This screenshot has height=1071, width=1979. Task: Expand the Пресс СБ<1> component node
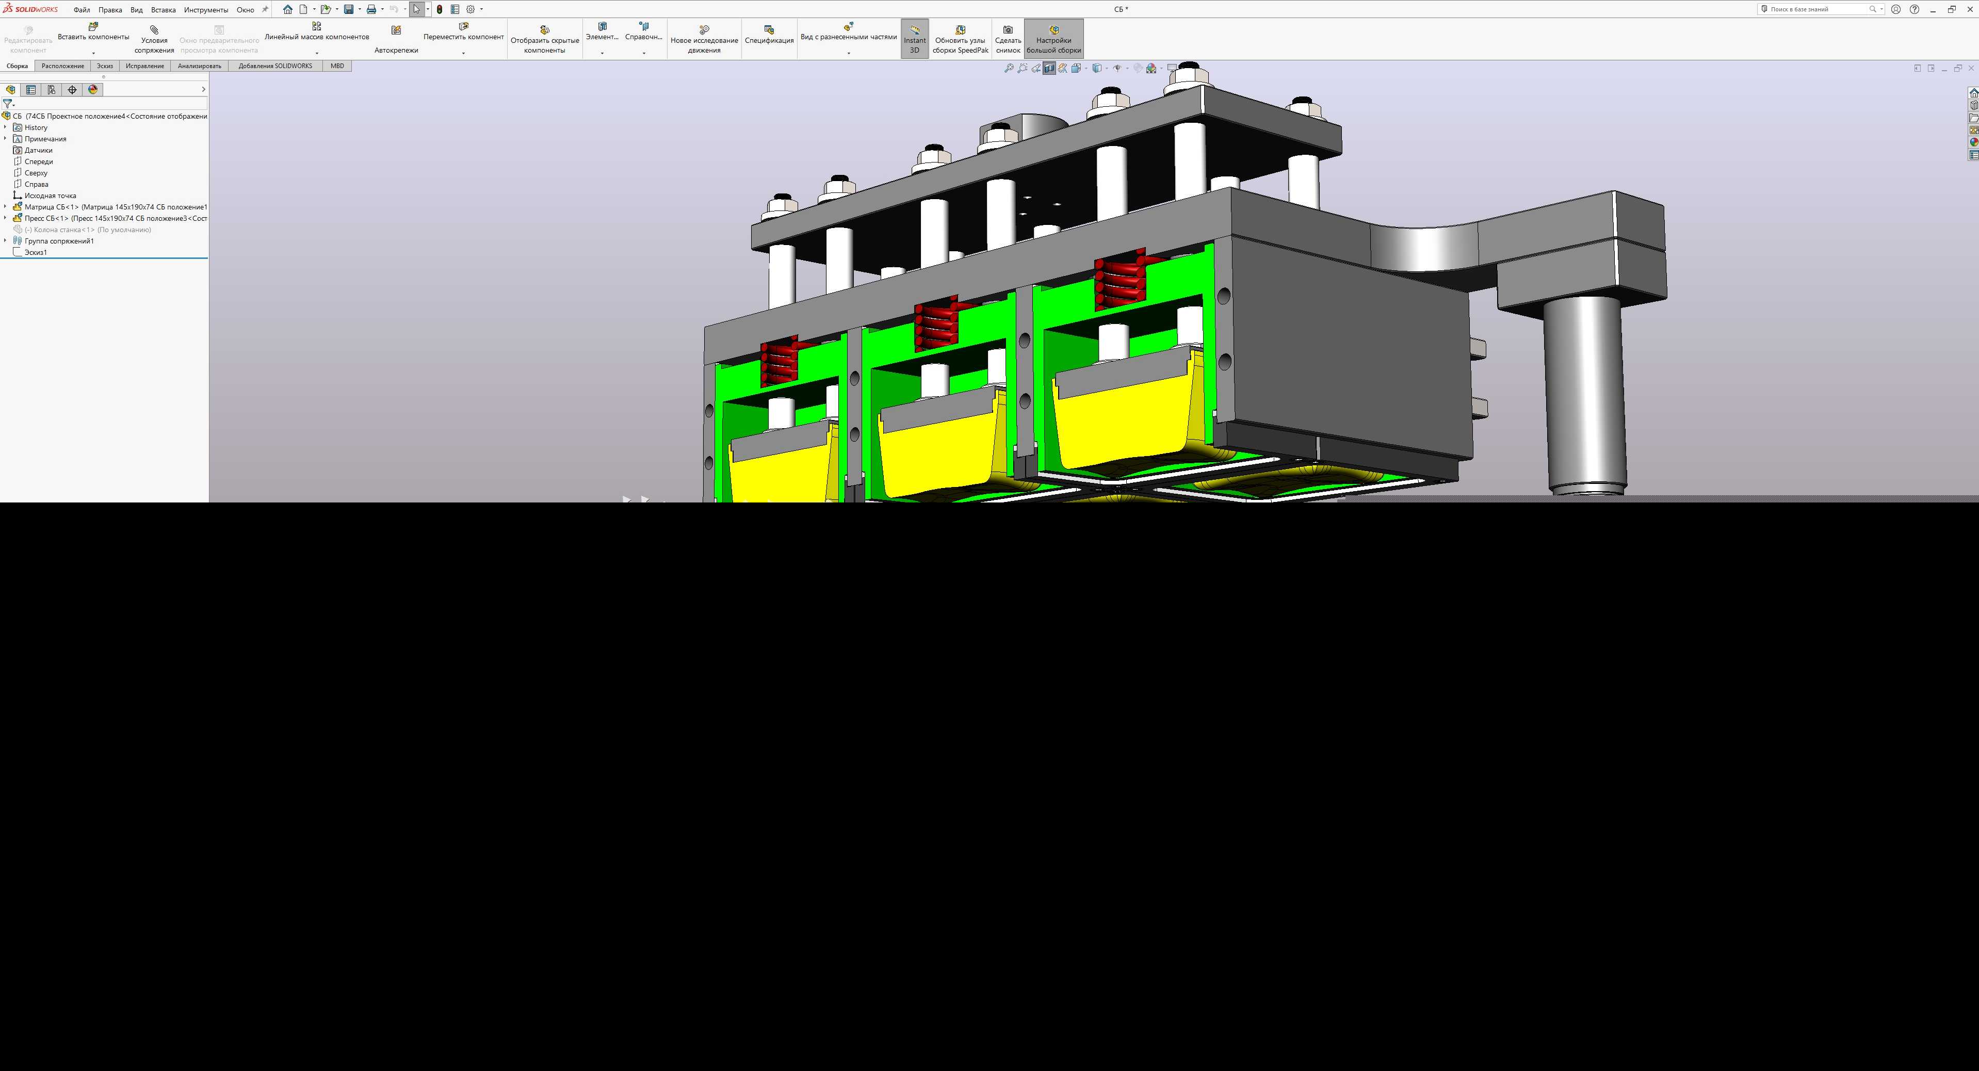(x=5, y=218)
